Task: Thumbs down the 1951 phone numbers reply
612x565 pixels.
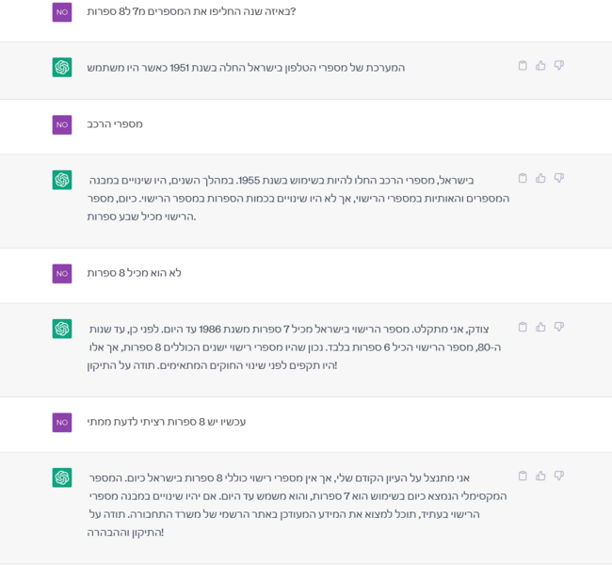Action: click(559, 65)
